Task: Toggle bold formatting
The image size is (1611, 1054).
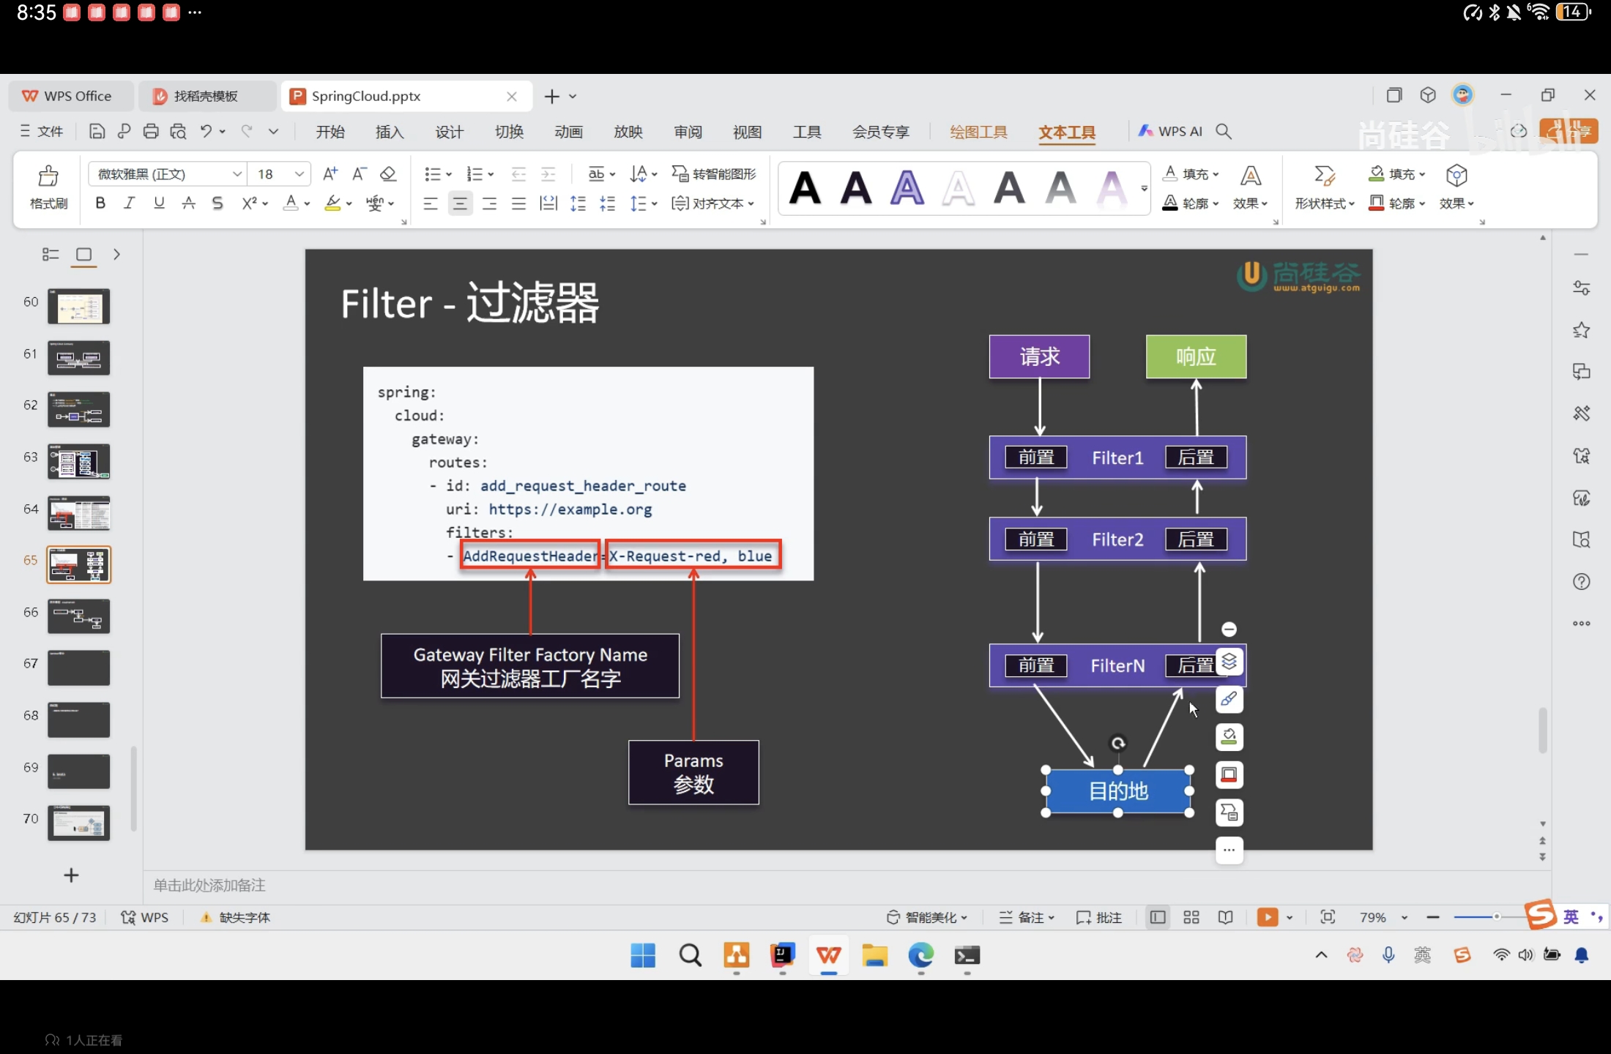Action: (100, 203)
